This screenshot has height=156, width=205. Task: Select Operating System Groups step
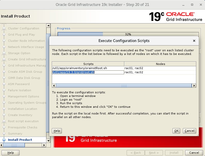point(27,103)
